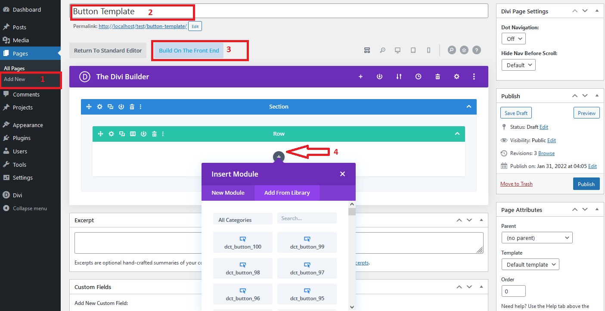Click the plus icon in Divi Builder header

coord(360,77)
